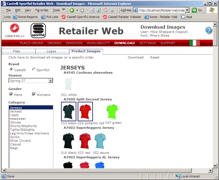
Task: Expand the address bar URL dropdown arrow
Action: (187, 10)
